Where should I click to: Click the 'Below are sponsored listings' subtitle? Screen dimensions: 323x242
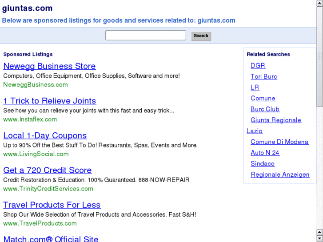pos(119,20)
